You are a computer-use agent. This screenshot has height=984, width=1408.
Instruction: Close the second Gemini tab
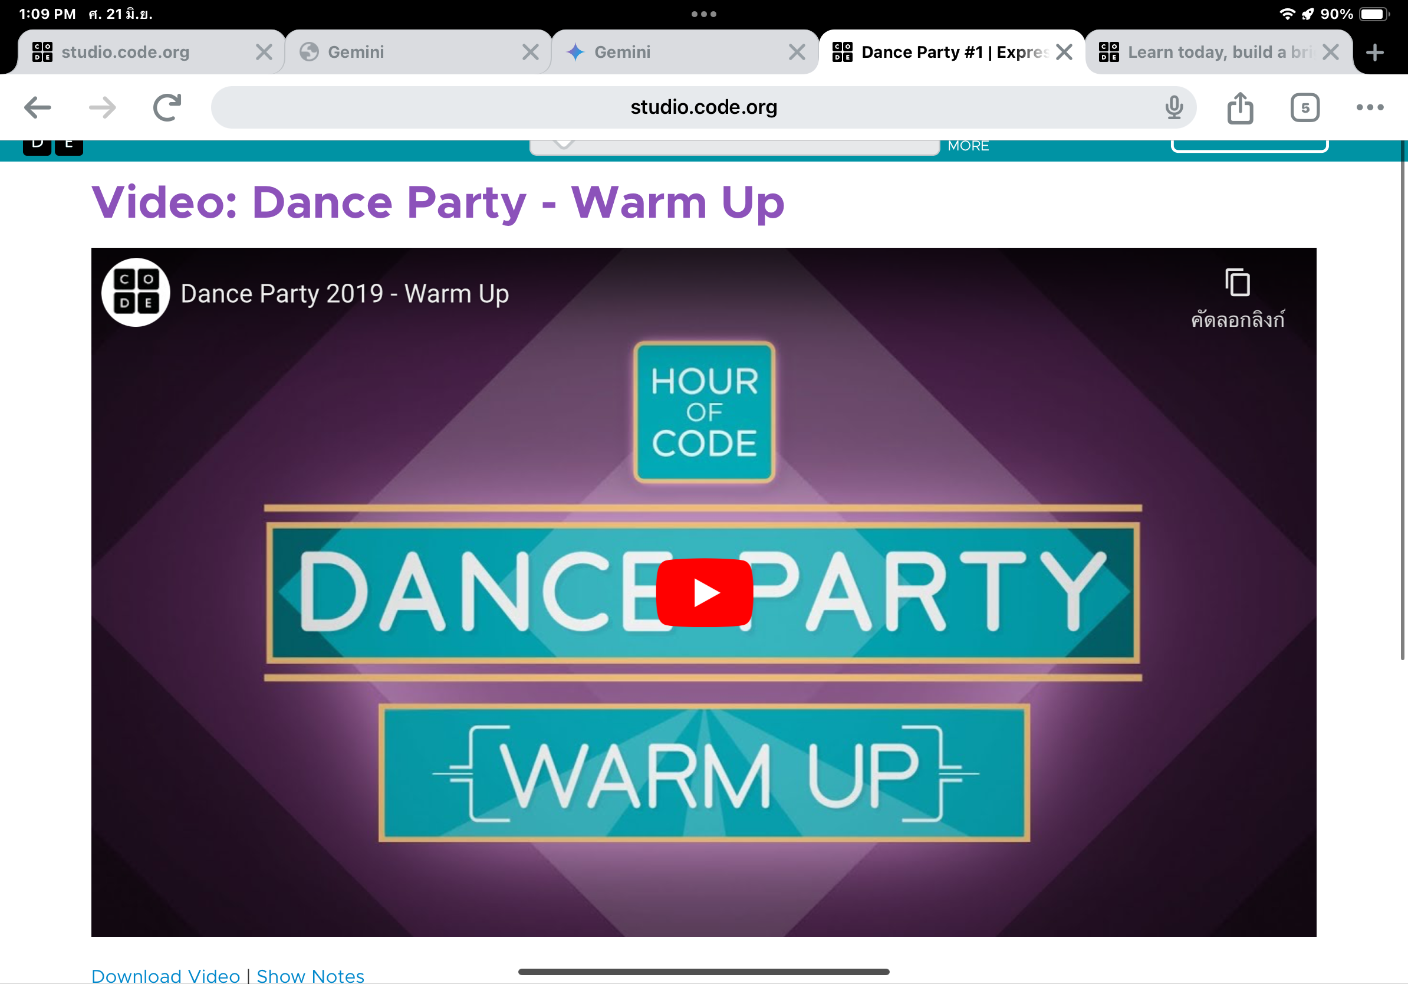click(x=797, y=52)
